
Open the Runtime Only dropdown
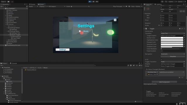(x=153, y=72)
